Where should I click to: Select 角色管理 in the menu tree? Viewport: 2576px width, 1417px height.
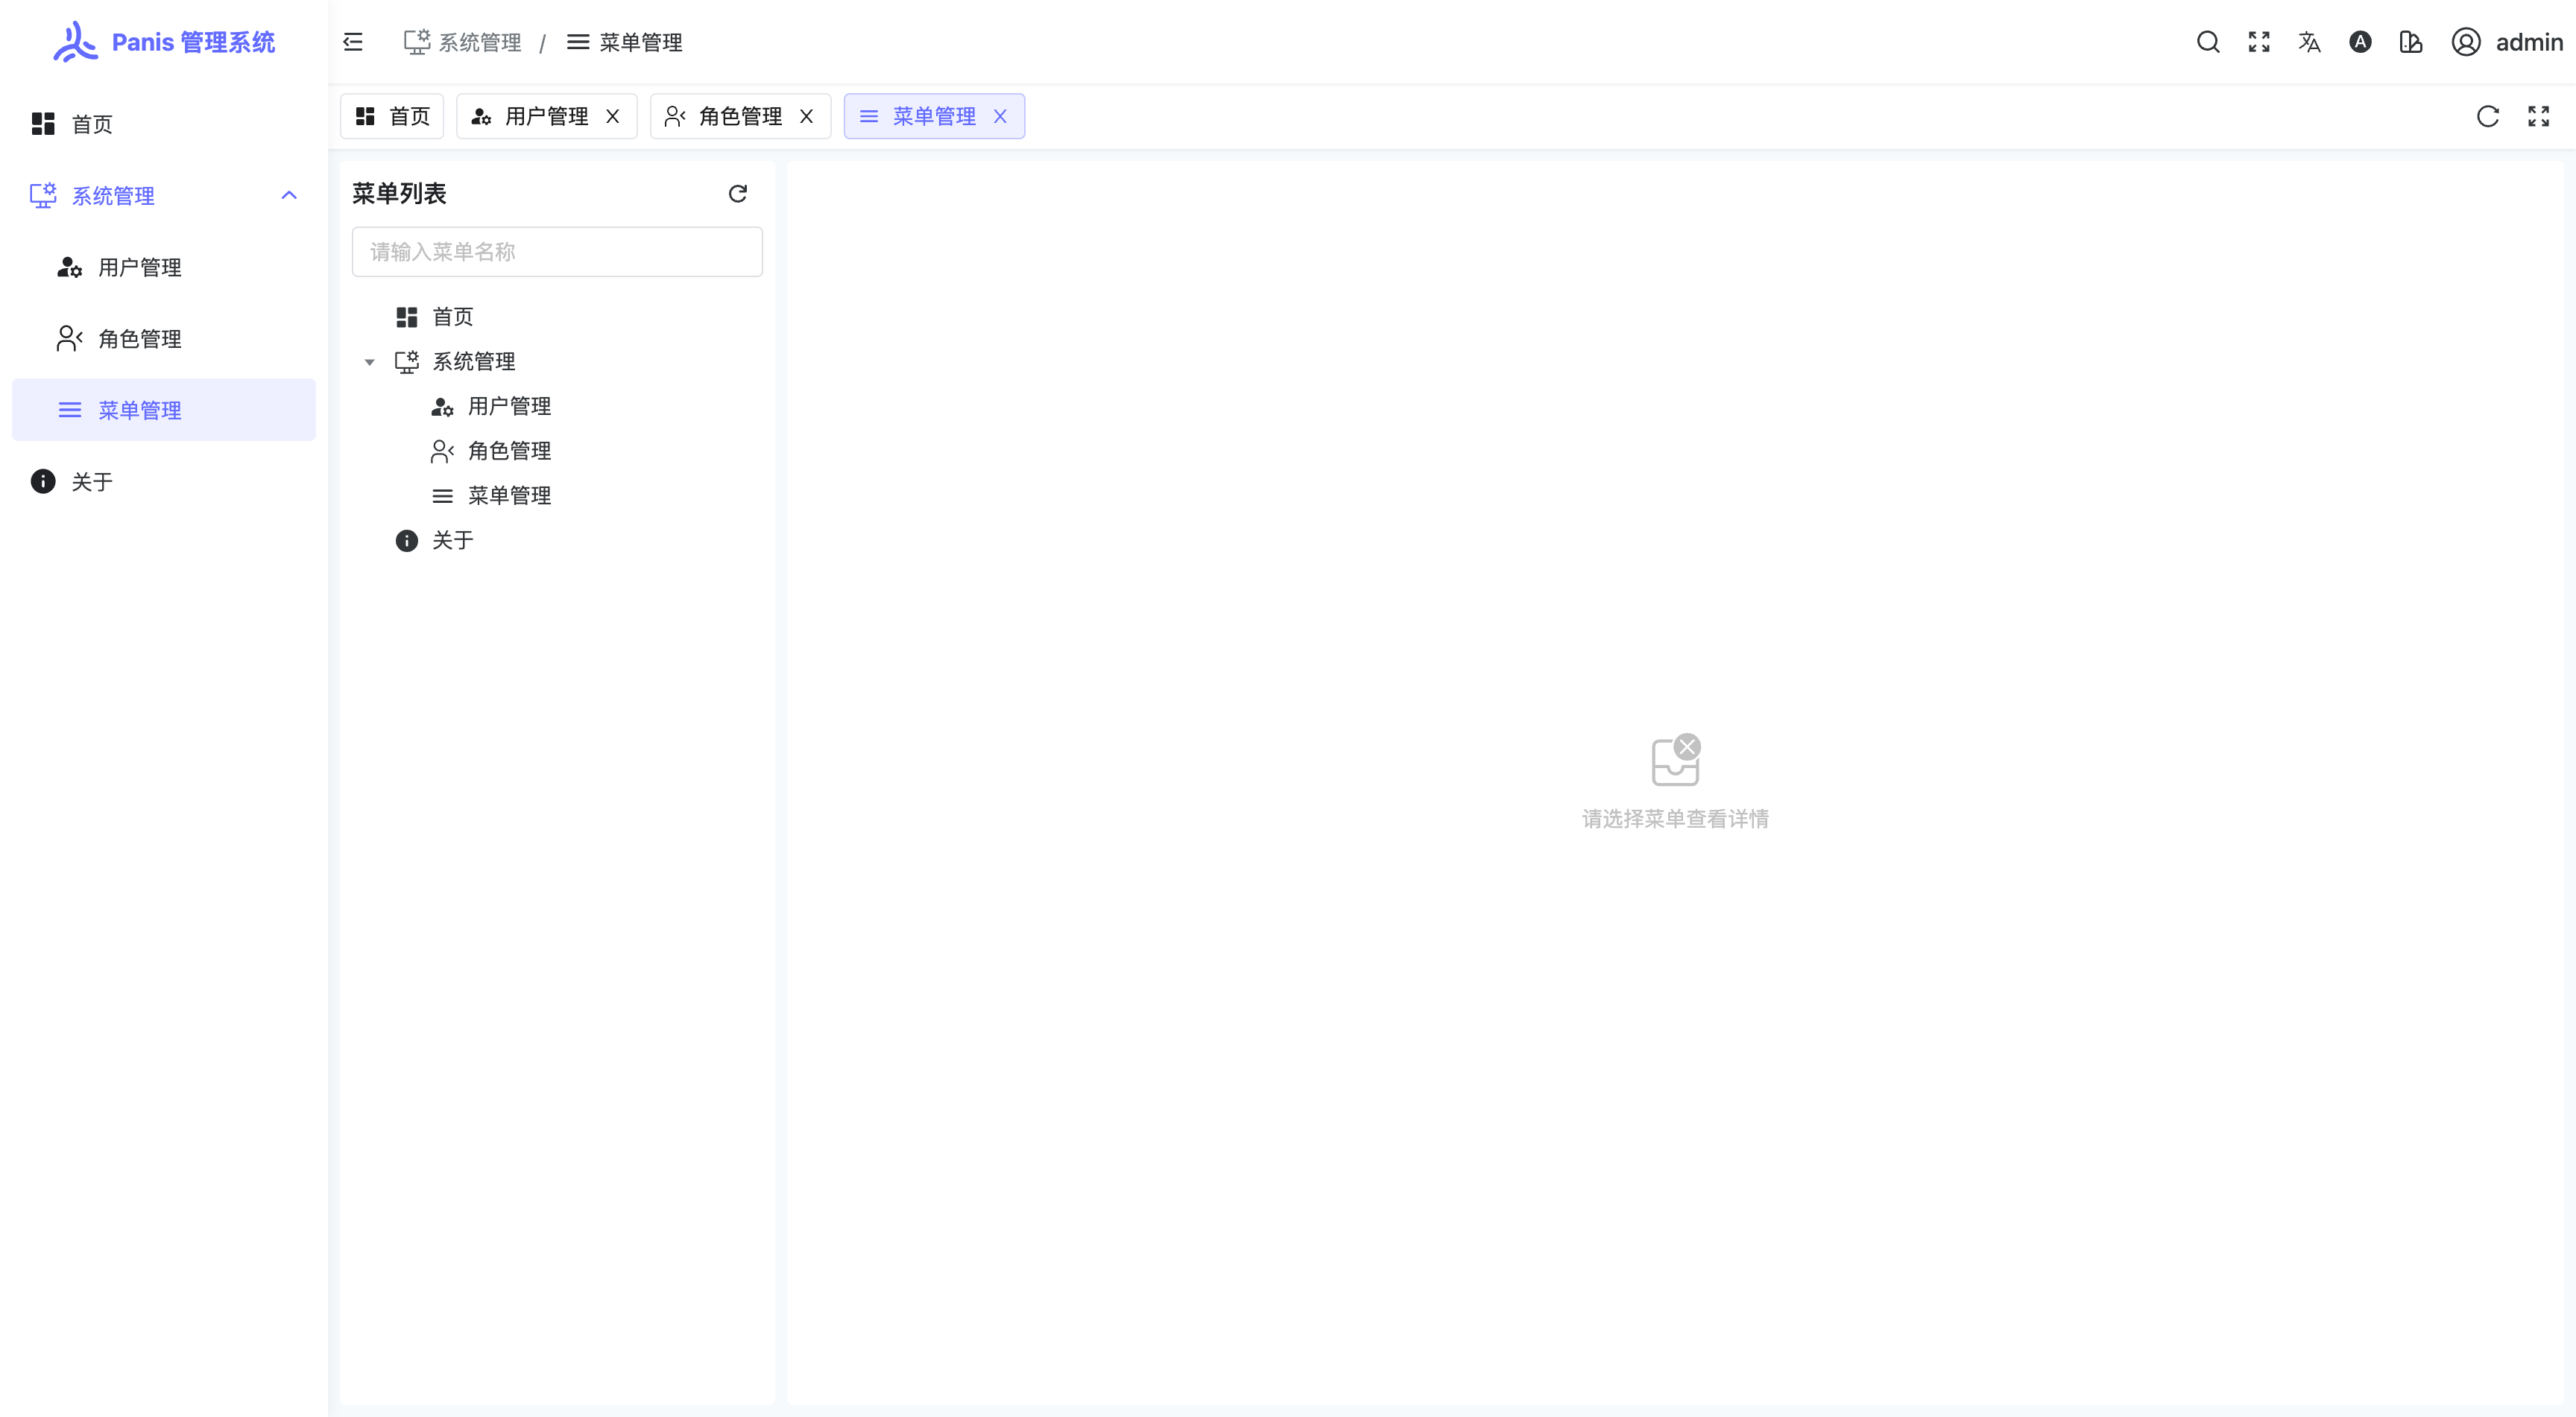509,451
